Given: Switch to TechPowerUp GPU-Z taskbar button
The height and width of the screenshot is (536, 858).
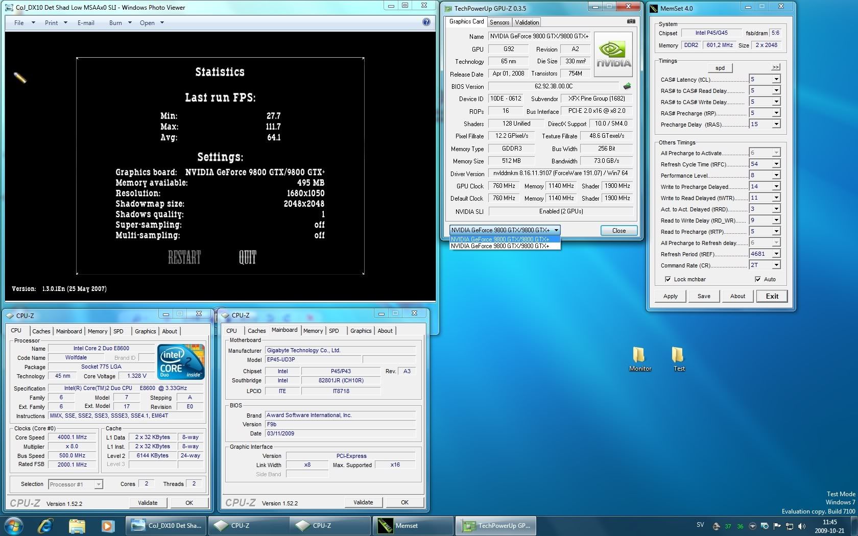Looking at the screenshot, I should point(496,525).
